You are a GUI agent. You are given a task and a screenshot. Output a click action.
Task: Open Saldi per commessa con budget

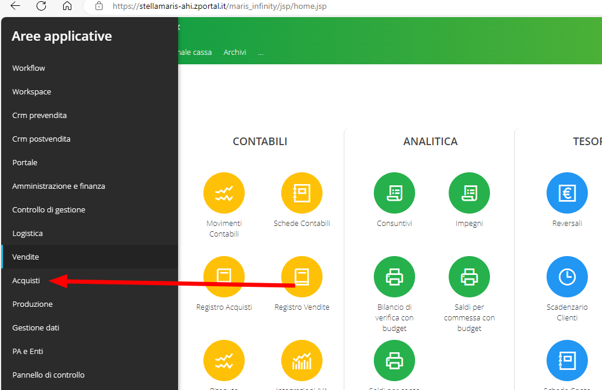(469, 277)
